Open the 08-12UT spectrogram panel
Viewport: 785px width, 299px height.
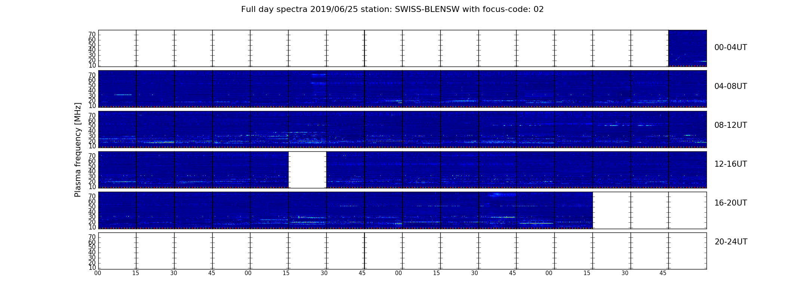(402, 129)
